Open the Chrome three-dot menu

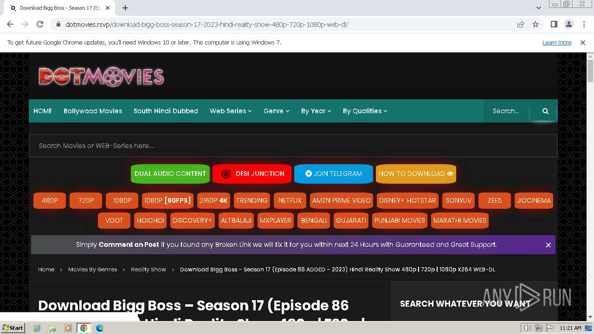583,24
